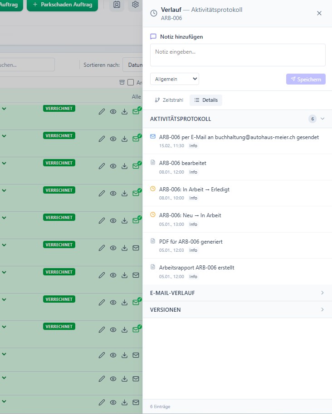The image size is (332, 414).
Task: Click the first row's sent-mail envelope icon
Action: 137,111
